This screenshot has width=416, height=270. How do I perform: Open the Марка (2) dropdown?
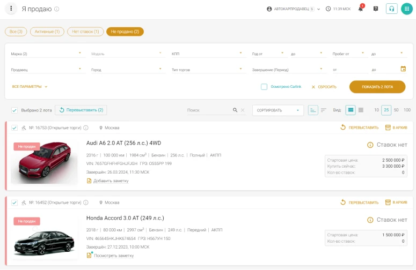[46, 54]
